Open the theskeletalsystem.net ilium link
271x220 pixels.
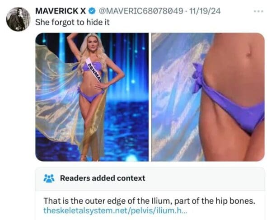(x=115, y=211)
